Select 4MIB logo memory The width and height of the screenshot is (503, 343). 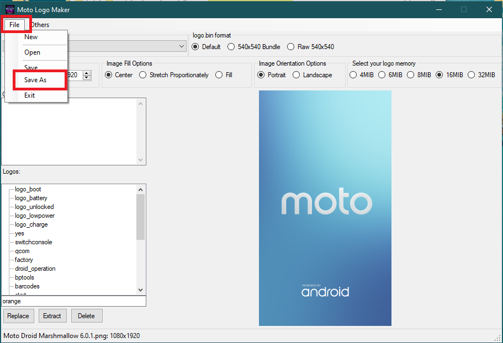pyautogui.click(x=362, y=75)
